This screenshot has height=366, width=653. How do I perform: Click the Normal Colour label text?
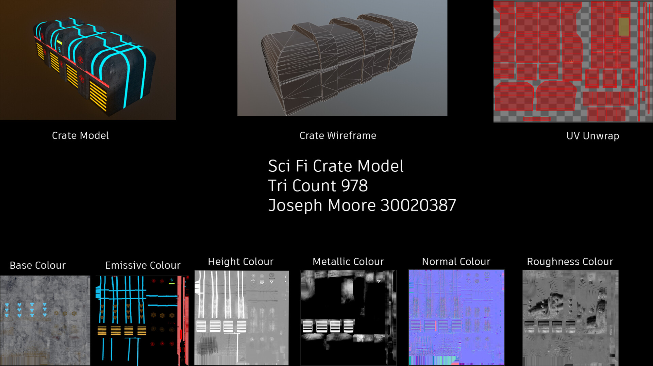tap(456, 262)
